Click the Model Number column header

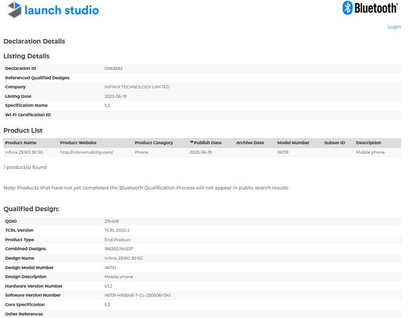[293, 142]
